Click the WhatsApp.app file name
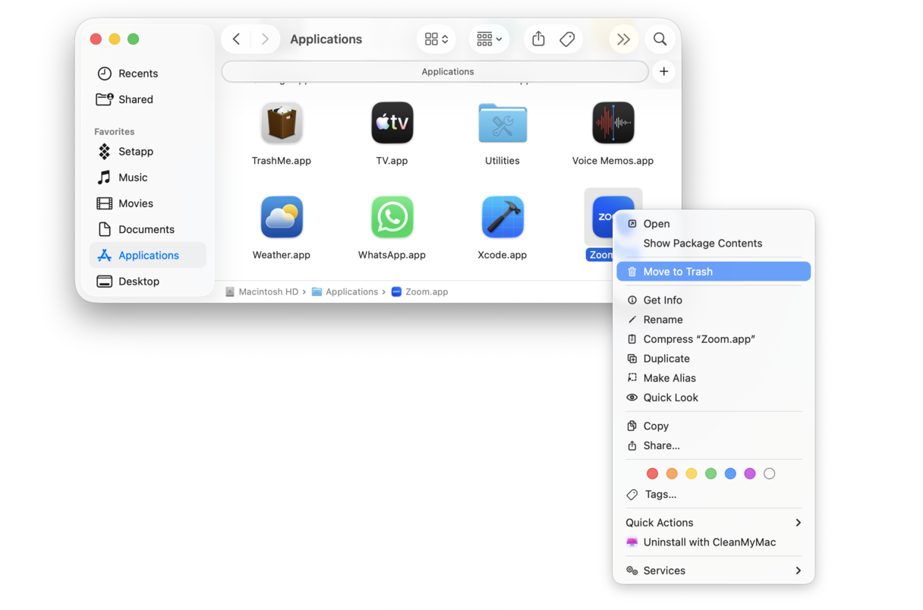 [x=392, y=255]
